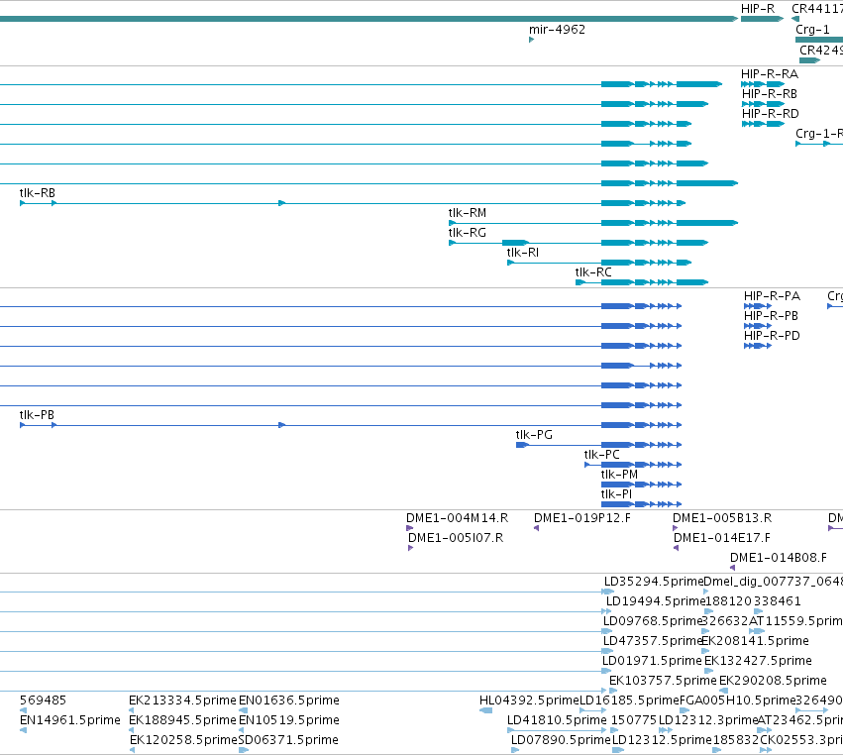Click the tlk-RG 5' exon block
Viewport: 843px width, 755px height.
515,243
